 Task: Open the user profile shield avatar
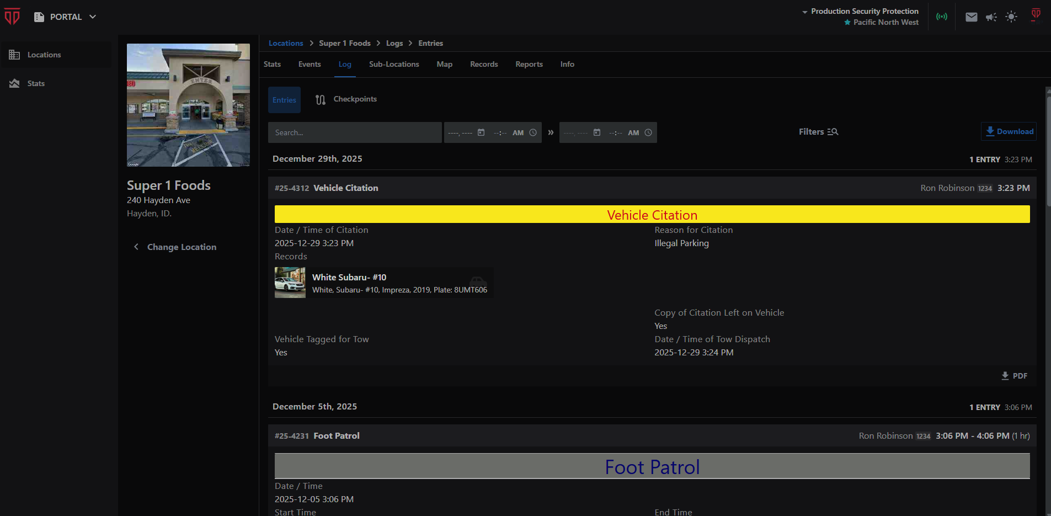click(1036, 14)
